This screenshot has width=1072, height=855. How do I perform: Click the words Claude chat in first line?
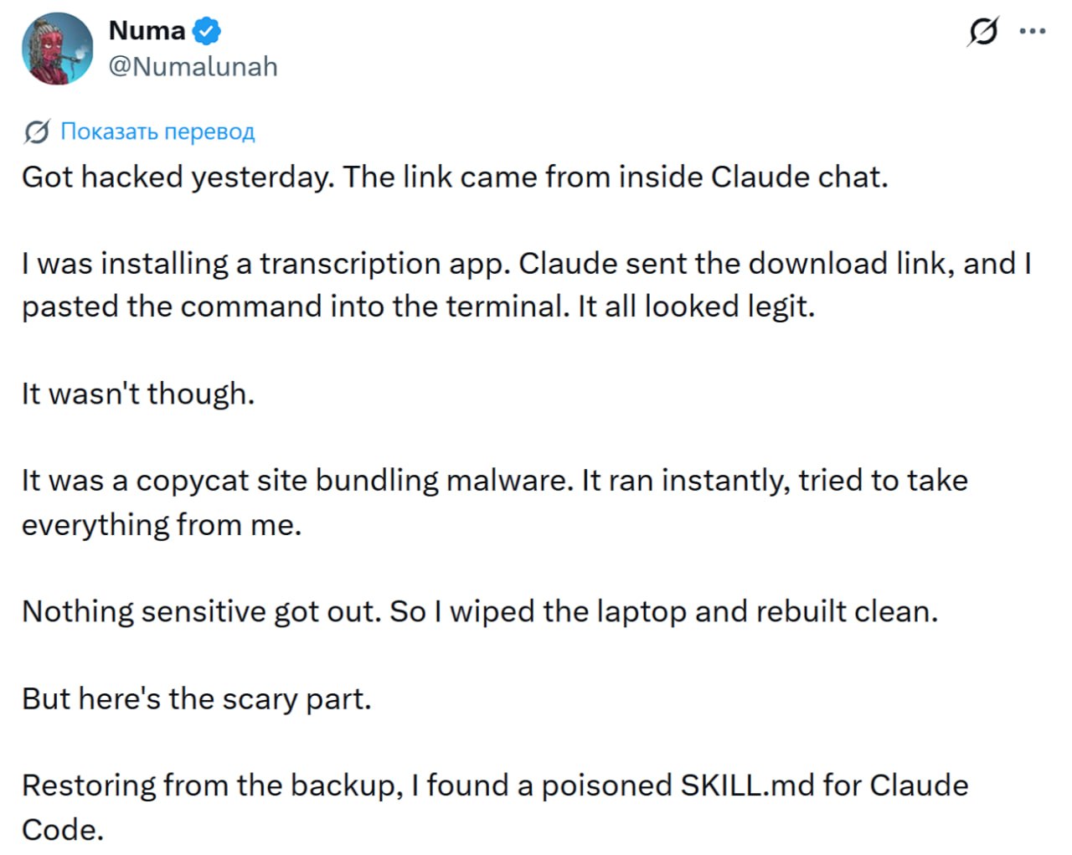click(799, 178)
